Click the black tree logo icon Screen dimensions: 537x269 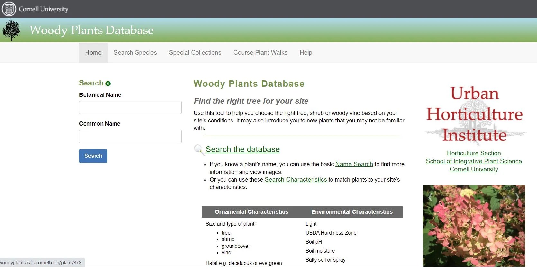[x=11, y=31]
